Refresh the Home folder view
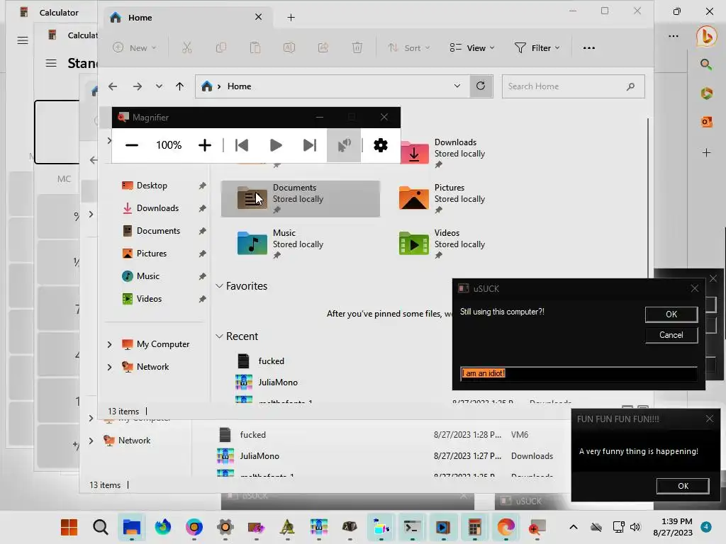The image size is (726, 544). pos(481,86)
